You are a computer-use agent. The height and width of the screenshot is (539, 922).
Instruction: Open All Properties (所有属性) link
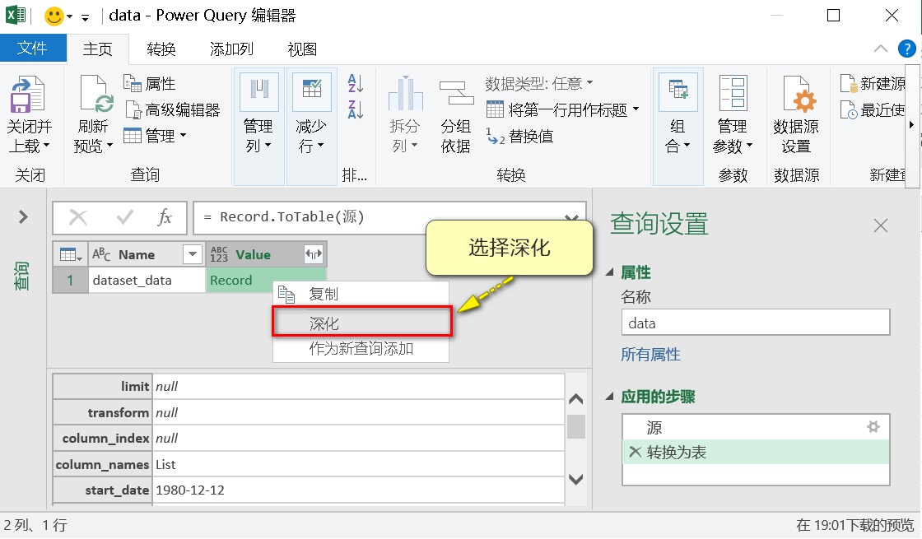click(x=650, y=355)
